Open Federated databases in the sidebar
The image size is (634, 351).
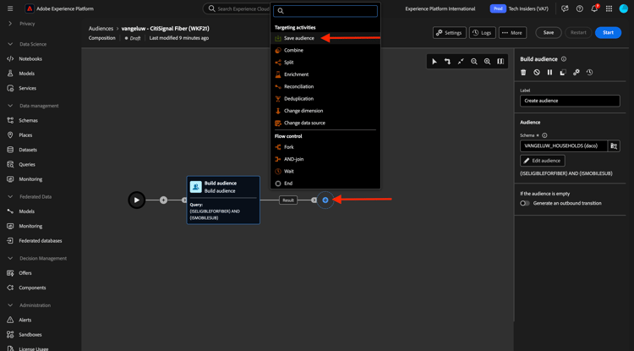(41, 241)
